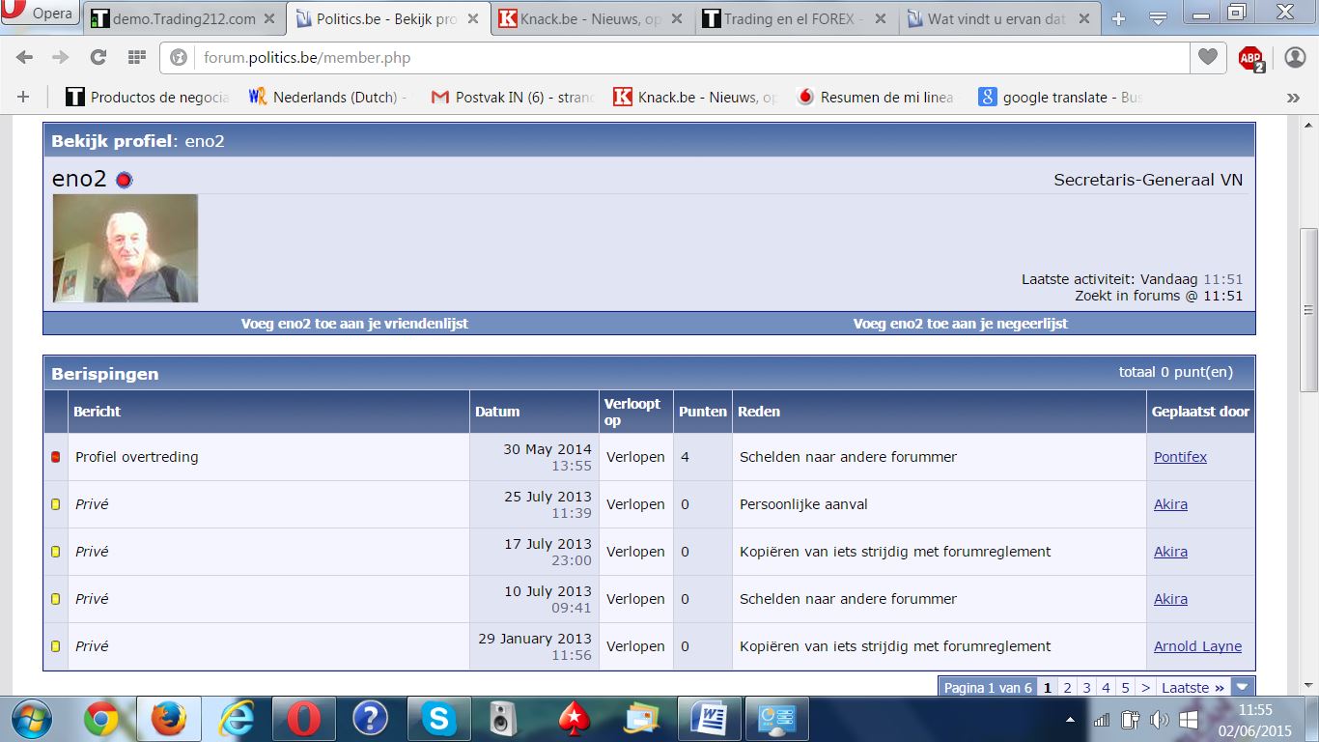Viewport: 1319px width, 742px height.
Task: Launch Firefox from the taskbar
Action: point(168,719)
